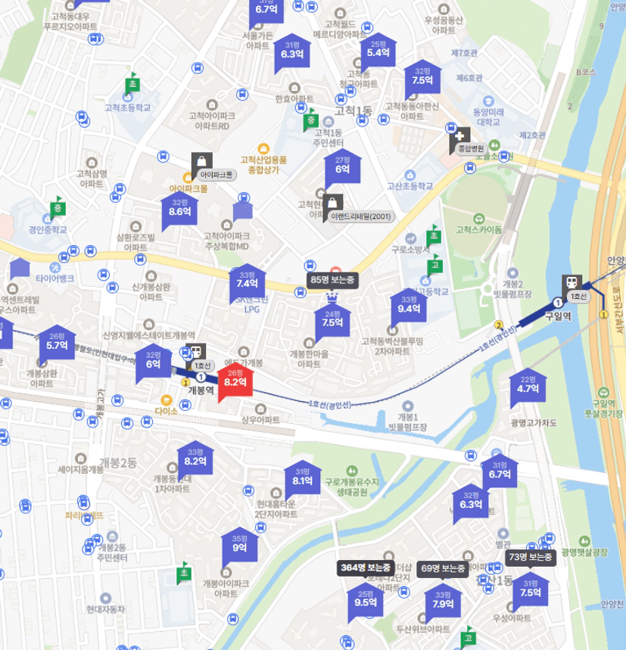The image size is (626, 650).
Task: Open the 85명 보는중 viewer label
Action: pyautogui.click(x=332, y=280)
